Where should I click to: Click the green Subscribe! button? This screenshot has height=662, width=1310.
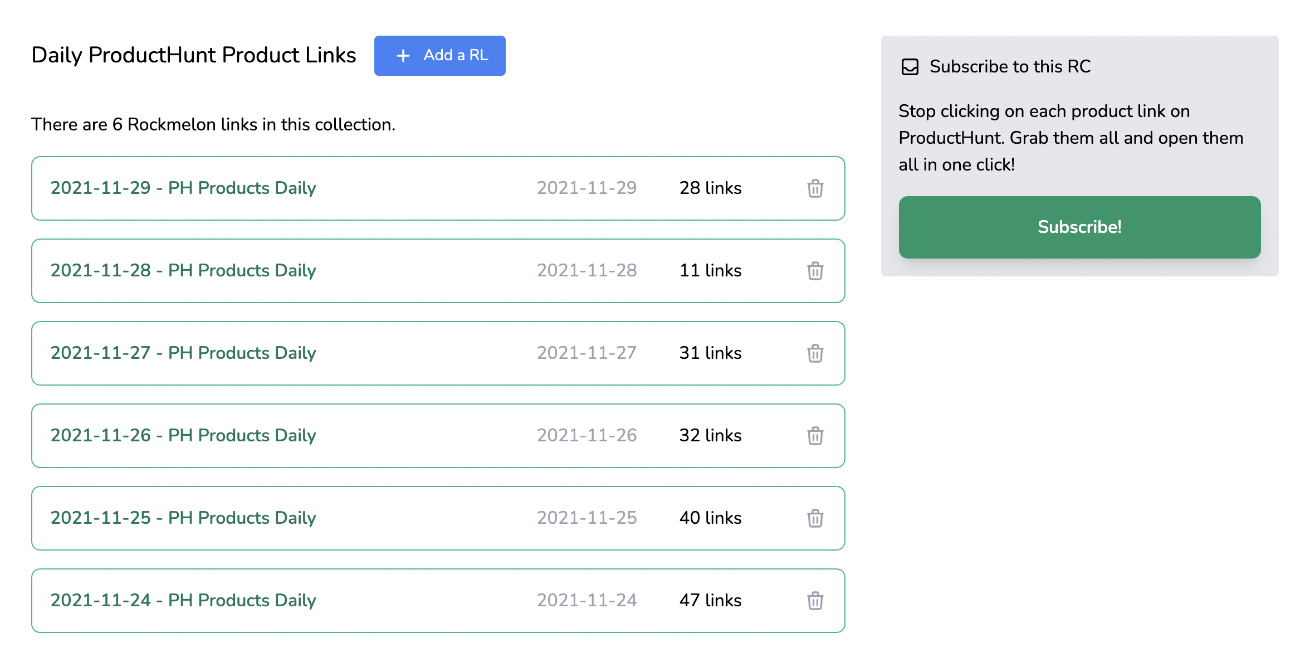[x=1079, y=227]
